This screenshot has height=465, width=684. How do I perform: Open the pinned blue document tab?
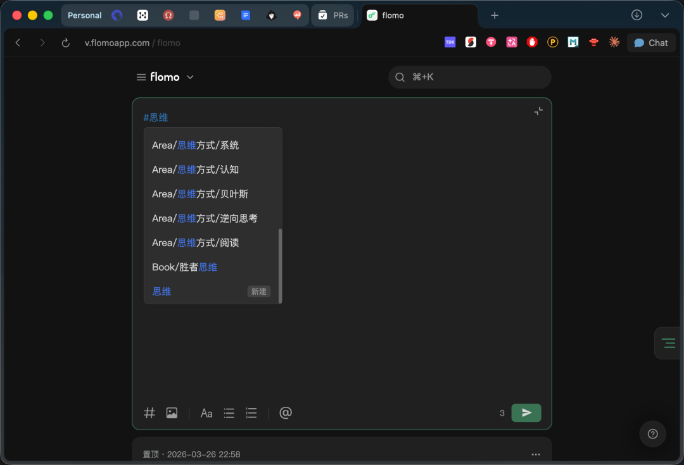246,15
